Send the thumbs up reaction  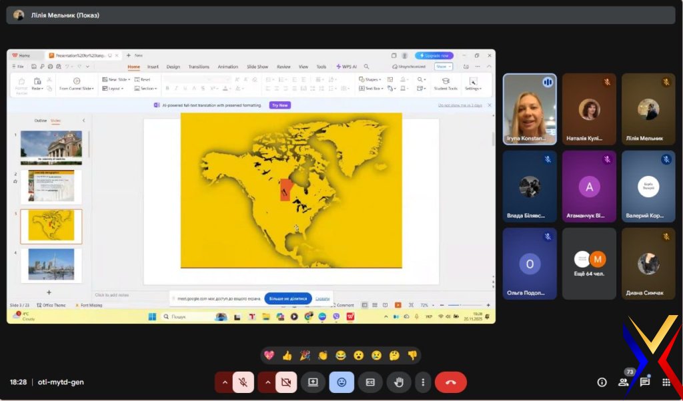tap(287, 356)
